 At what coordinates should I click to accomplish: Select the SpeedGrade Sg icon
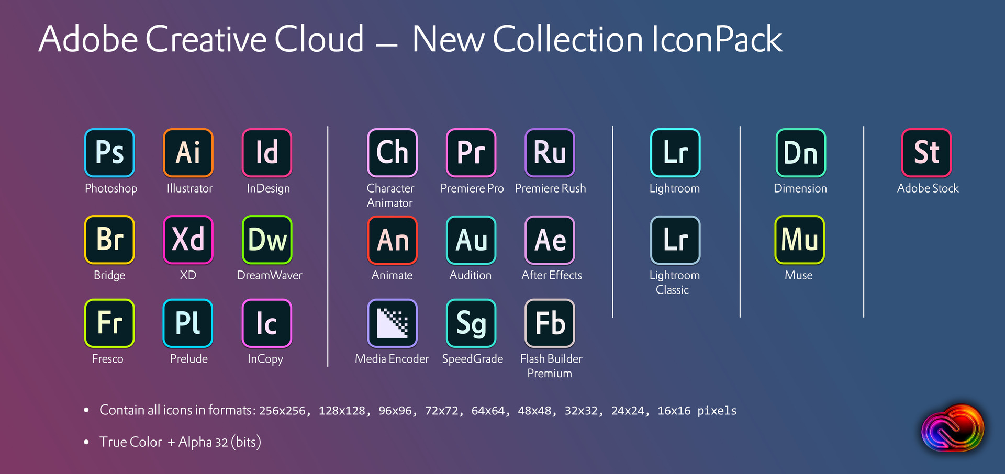pos(471,323)
